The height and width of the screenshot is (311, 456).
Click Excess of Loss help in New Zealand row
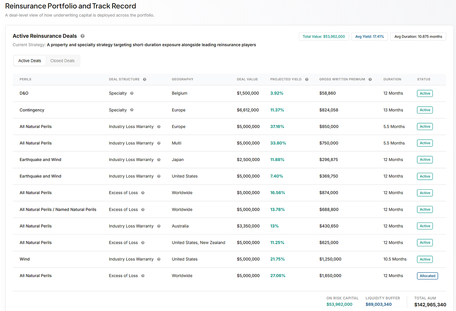coord(143,243)
